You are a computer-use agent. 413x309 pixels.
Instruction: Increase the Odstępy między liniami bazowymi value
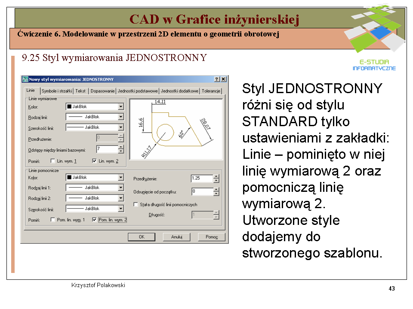121,147
